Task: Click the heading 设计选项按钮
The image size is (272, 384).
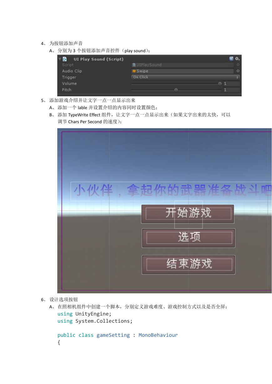Action: click(x=64, y=300)
